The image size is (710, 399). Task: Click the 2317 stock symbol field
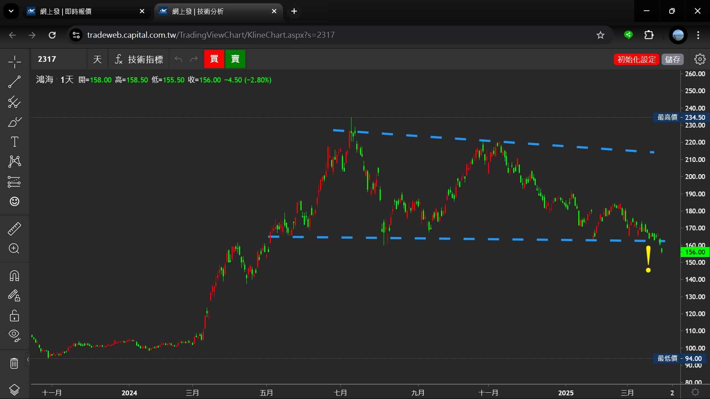point(59,59)
